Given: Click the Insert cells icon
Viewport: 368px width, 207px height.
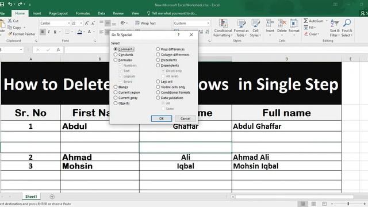Looking at the screenshot, I should click(270, 24).
